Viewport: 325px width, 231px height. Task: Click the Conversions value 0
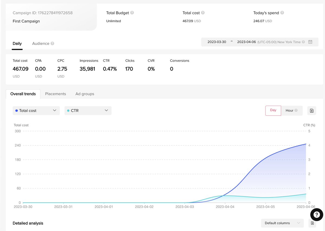(x=171, y=69)
